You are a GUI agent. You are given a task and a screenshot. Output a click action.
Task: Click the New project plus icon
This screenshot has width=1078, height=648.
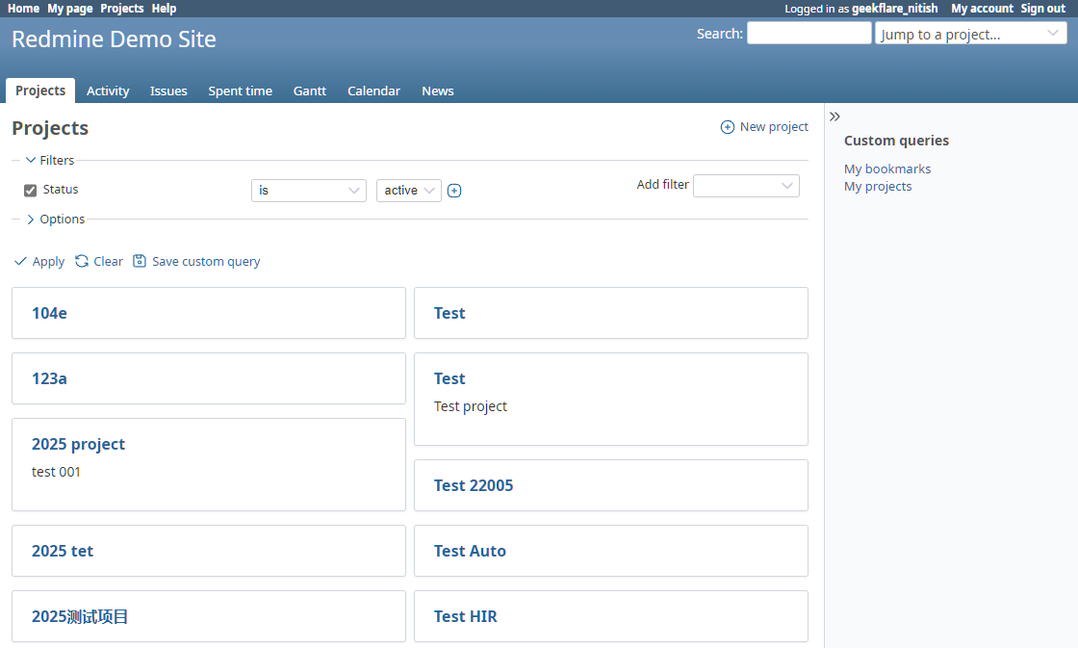click(728, 127)
